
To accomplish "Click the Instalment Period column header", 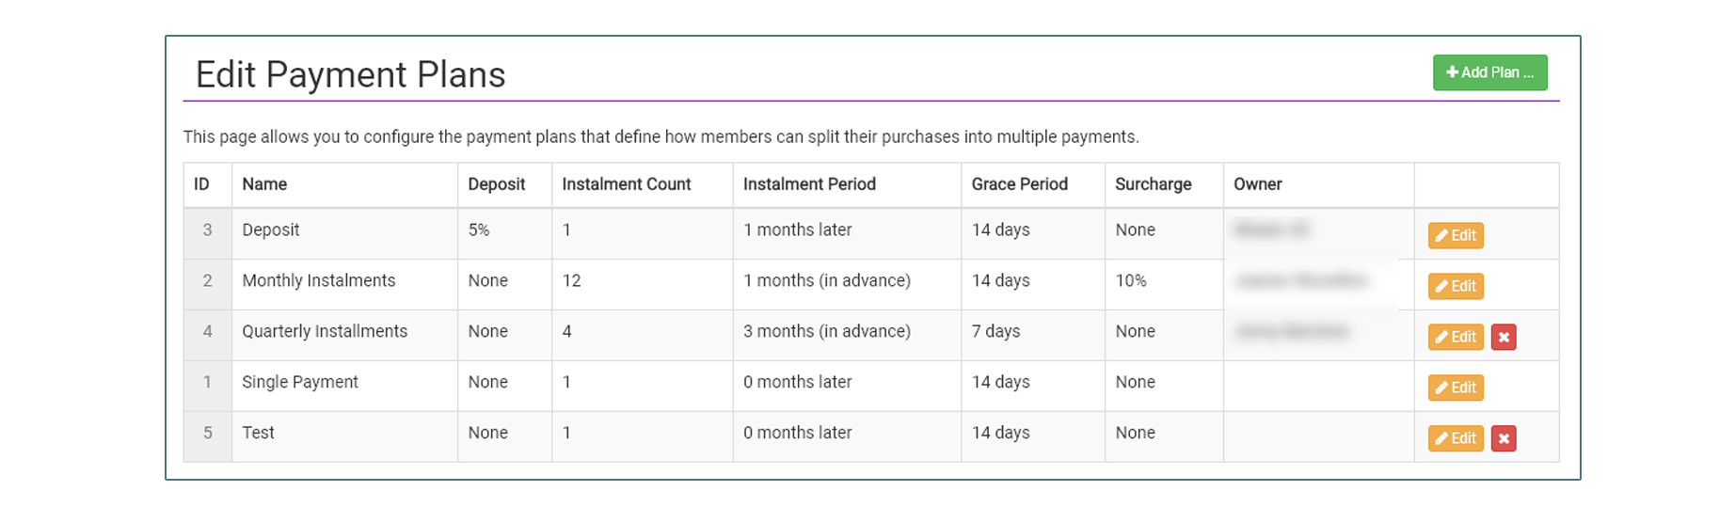I will (x=809, y=184).
